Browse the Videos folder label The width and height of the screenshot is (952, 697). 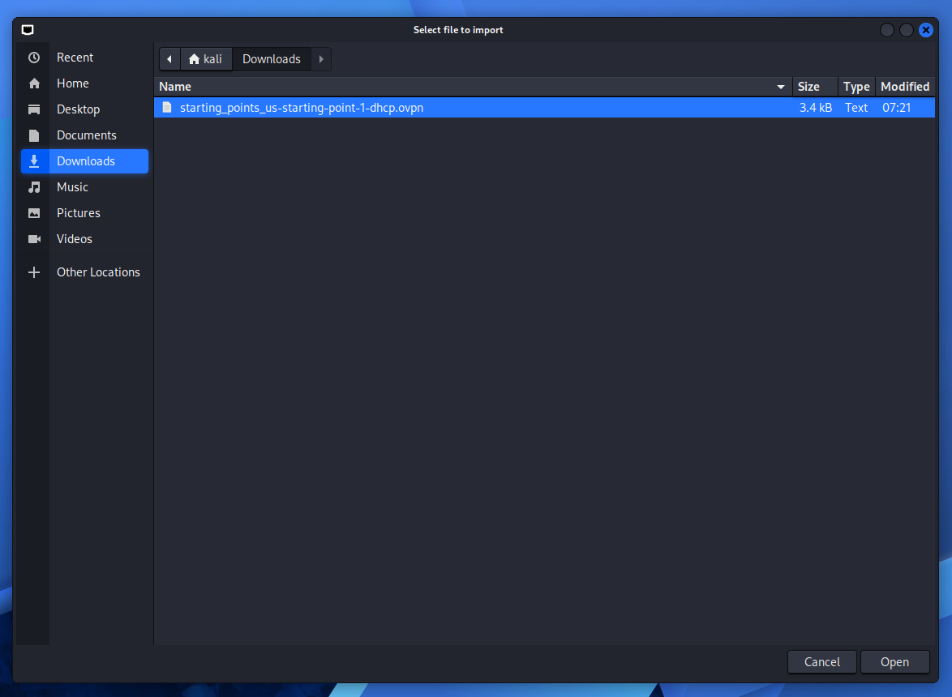pyautogui.click(x=75, y=239)
